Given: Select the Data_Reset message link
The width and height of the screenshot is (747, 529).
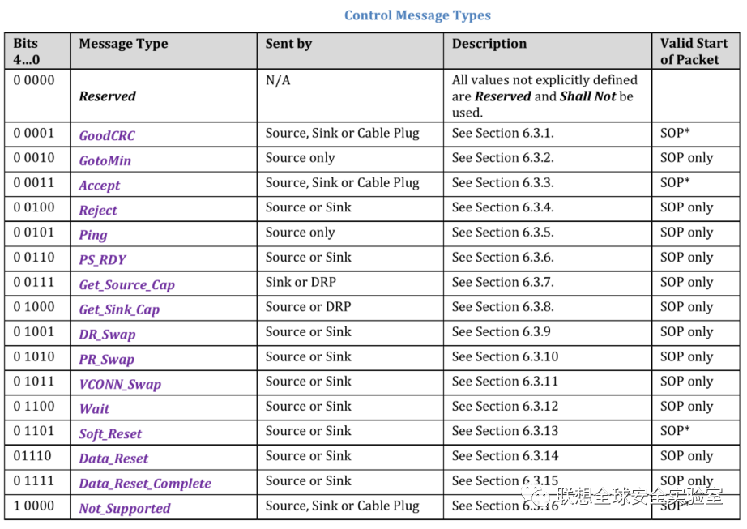Looking at the screenshot, I should 113,459.
